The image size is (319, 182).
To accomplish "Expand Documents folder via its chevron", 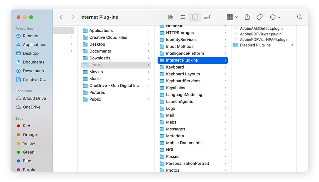I will [148, 51].
